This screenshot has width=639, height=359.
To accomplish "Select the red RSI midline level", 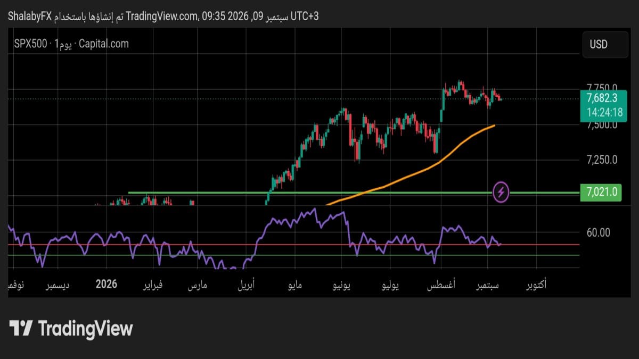I will click(x=293, y=245).
